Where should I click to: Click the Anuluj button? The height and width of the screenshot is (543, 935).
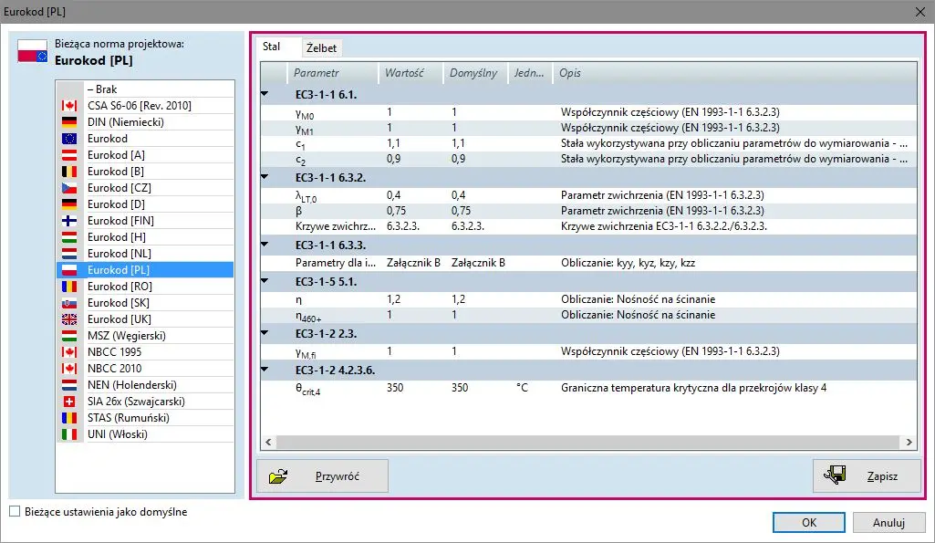(x=888, y=523)
